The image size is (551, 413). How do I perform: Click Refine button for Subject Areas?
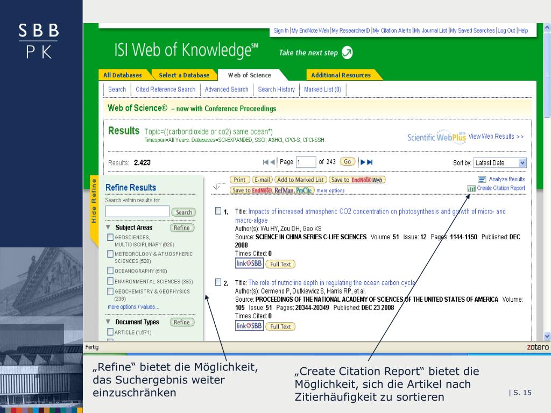(x=182, y=227)
